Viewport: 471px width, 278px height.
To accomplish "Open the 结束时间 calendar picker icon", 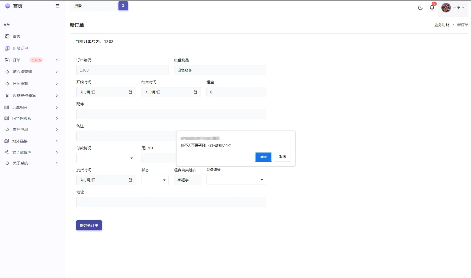I will pyautogui.click(x=195, y=92).
